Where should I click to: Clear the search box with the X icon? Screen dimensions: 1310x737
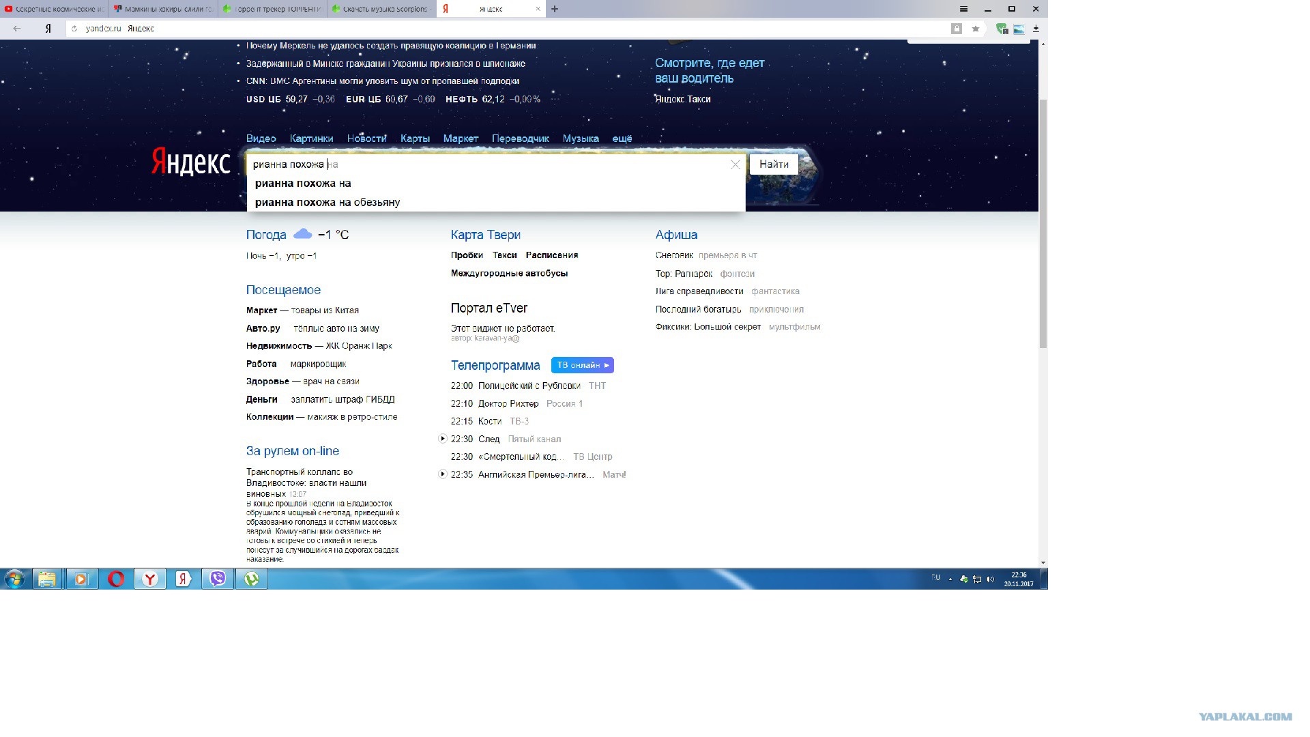(735, 164)
